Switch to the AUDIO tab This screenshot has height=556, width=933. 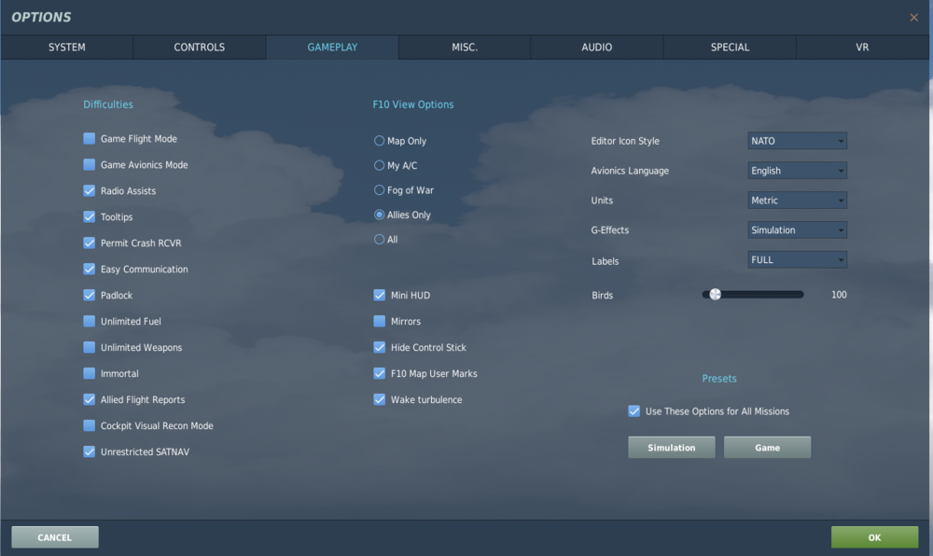596,47
